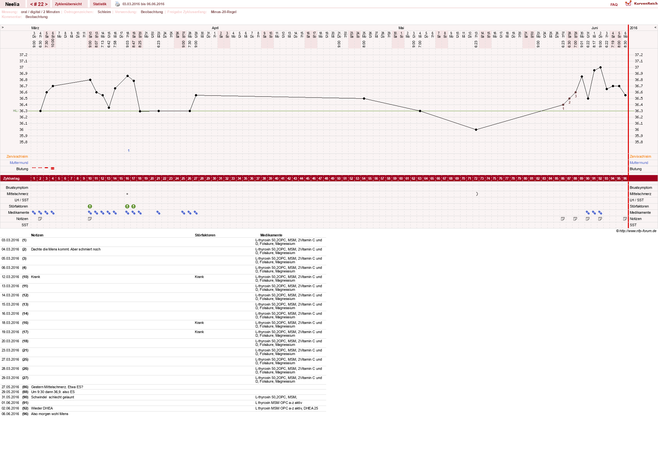Select the lowest temperature point on day 72
Image resolution: width=658 pixels, height=459 pixels.
(476, 130)
